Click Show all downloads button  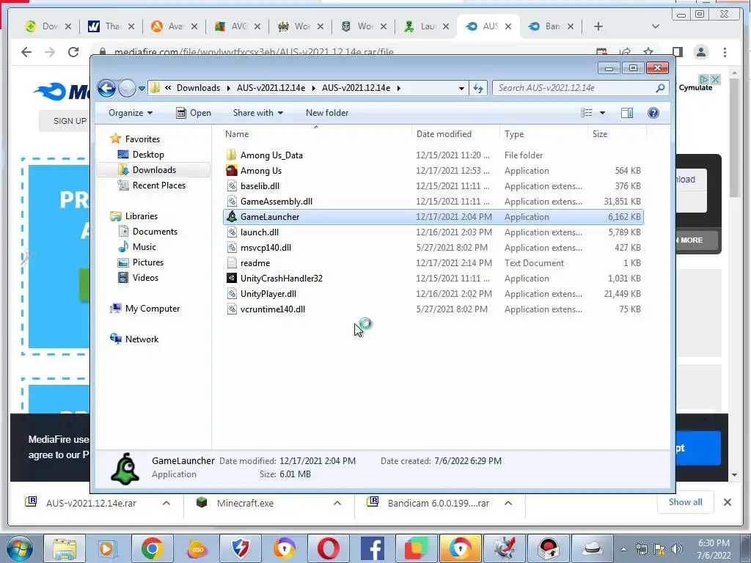[686, 502]
